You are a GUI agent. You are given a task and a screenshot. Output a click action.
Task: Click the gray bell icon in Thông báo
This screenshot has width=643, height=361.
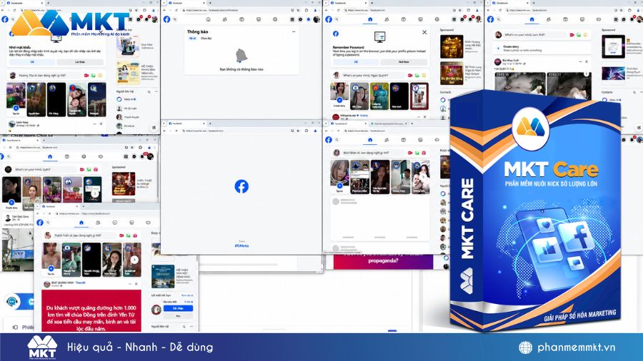coord(241,55)
